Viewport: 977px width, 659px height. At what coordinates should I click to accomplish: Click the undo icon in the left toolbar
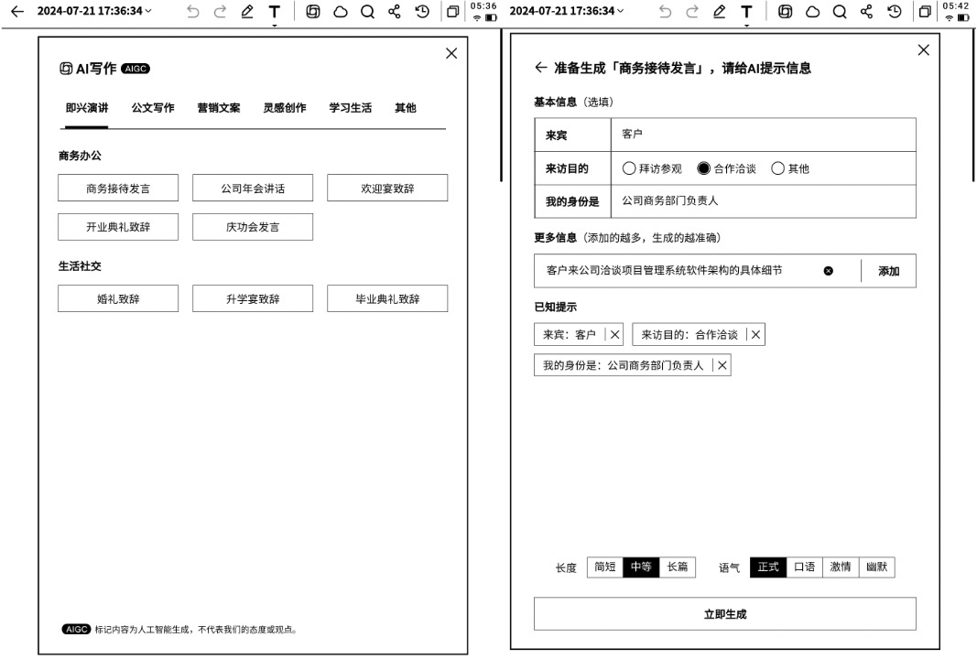(x=192, y=12)
